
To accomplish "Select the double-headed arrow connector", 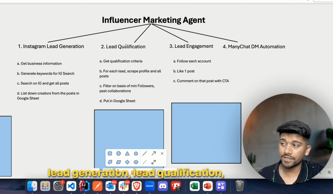I will coord(154,162).
